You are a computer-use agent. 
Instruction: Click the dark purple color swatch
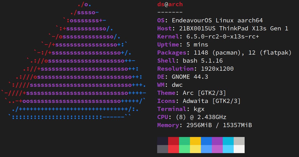[x=217, y=141]
